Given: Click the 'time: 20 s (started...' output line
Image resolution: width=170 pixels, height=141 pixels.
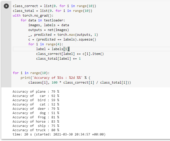Looking at the screenshot, I should pyautogui.click(x=59, y=134).
